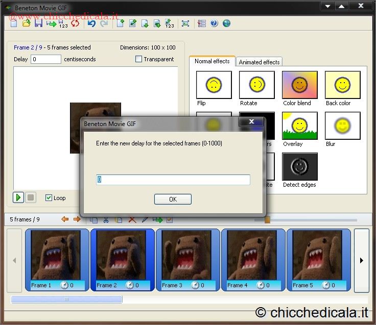The image size is (376, 325).
Task: Delete selected frames with red X
Action: [132, 219]
